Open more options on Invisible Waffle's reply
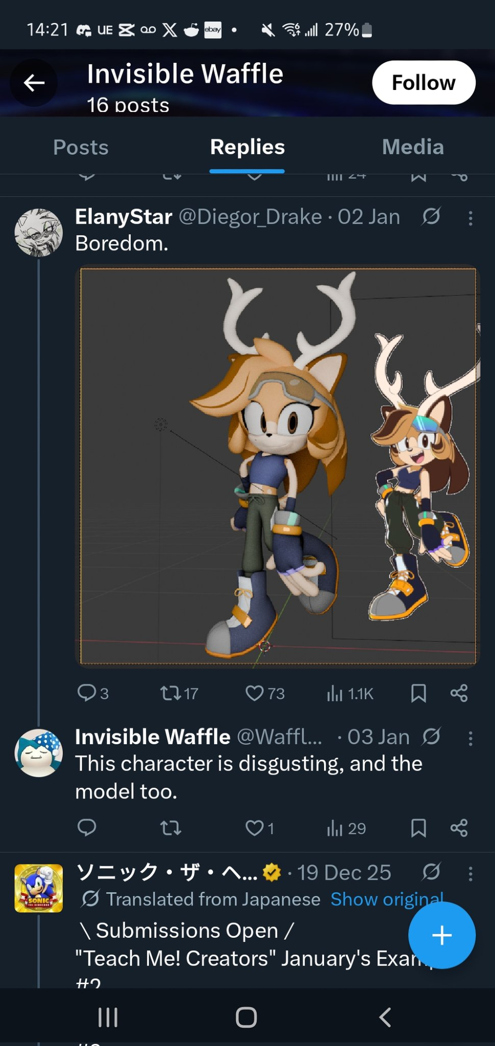Screen dimensions: 495x1046 click(470, 738)
